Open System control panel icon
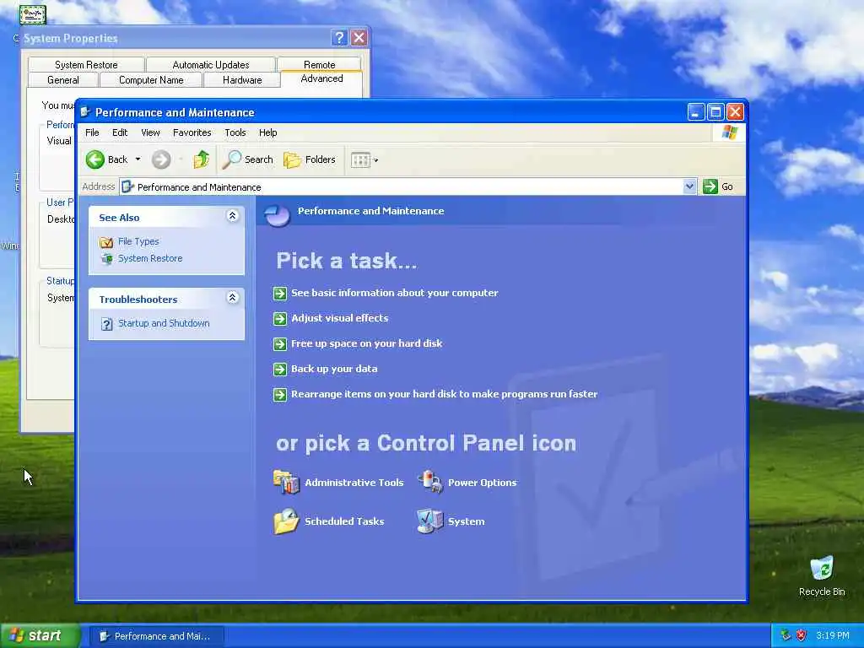The width and height of the screenshot is (864, 648). coord(429,521)
